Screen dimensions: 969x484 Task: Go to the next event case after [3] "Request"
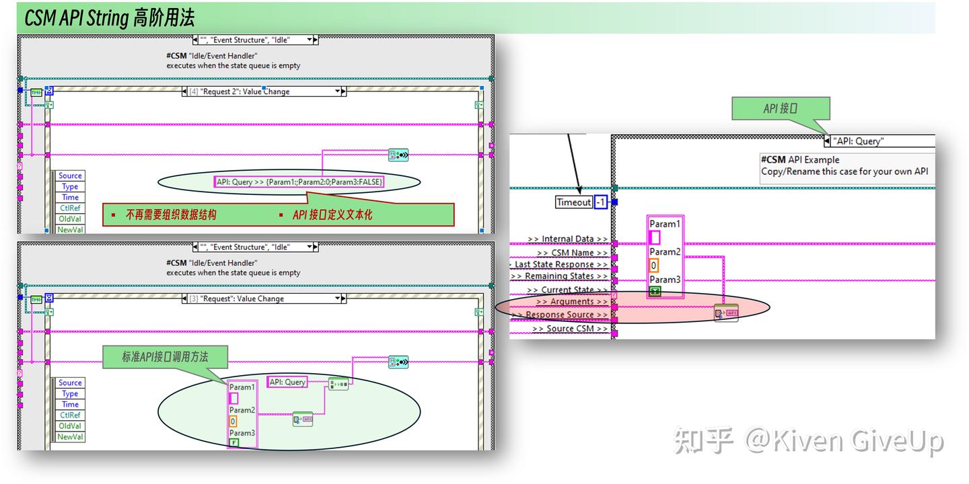click(x=344, y=298)
